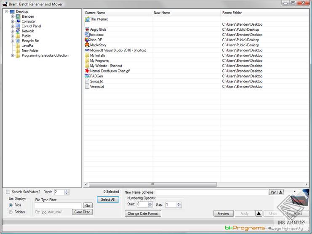This screenshot has width=312, height=234.
Task: Click the Control Panel icon in tree
Action: pos(18,26)
